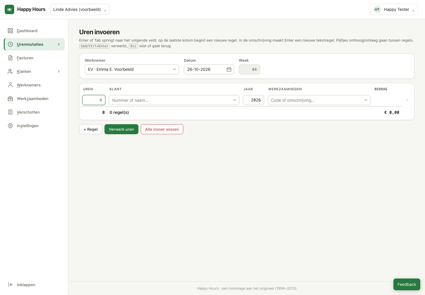The width and height of the screenshot is (425, 295).
Task: Click the calendar icon in Datum field
Action: [x=229, y=69]
